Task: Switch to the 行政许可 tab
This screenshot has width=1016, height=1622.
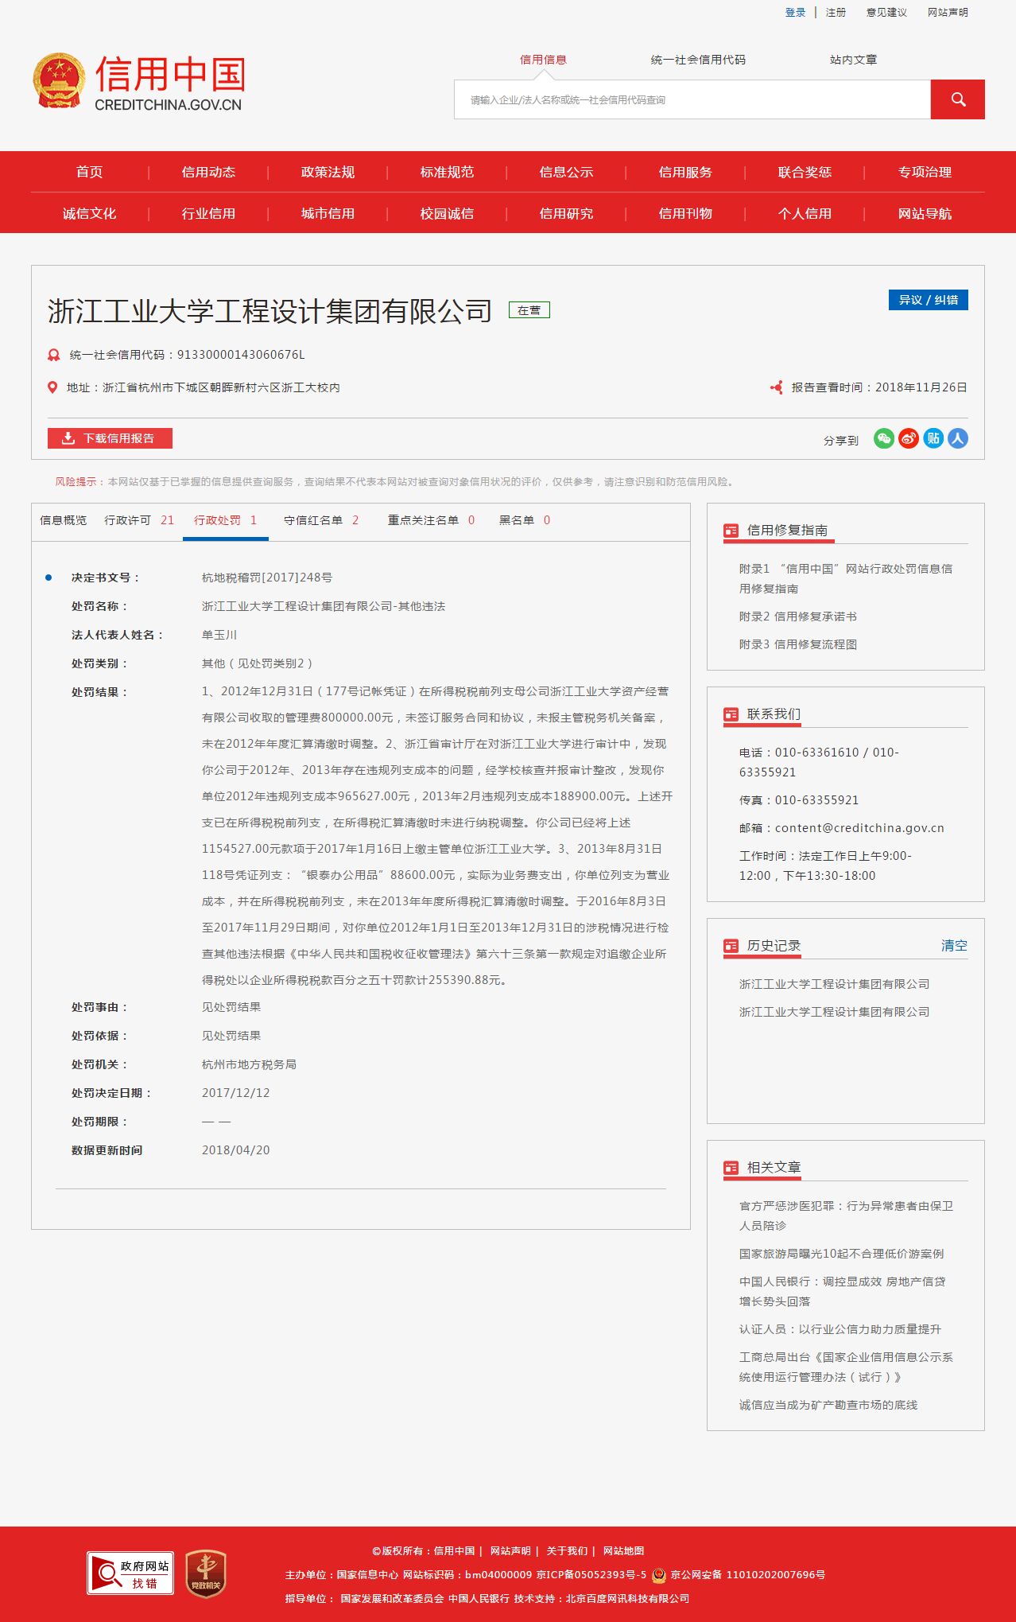Action: [138, 520]
